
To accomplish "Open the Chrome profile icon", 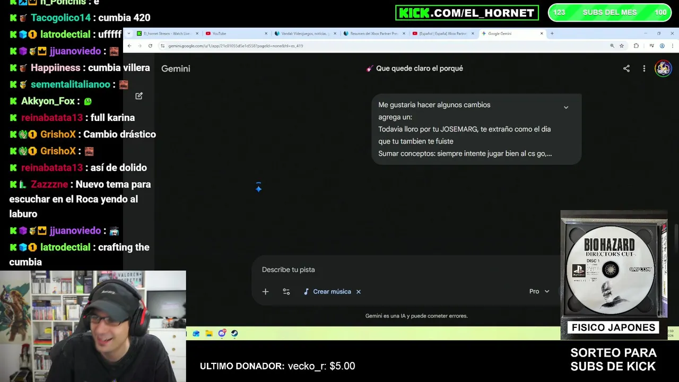I will 663,46.
